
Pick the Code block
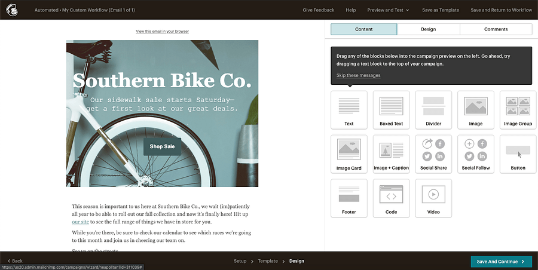point(391,198)
